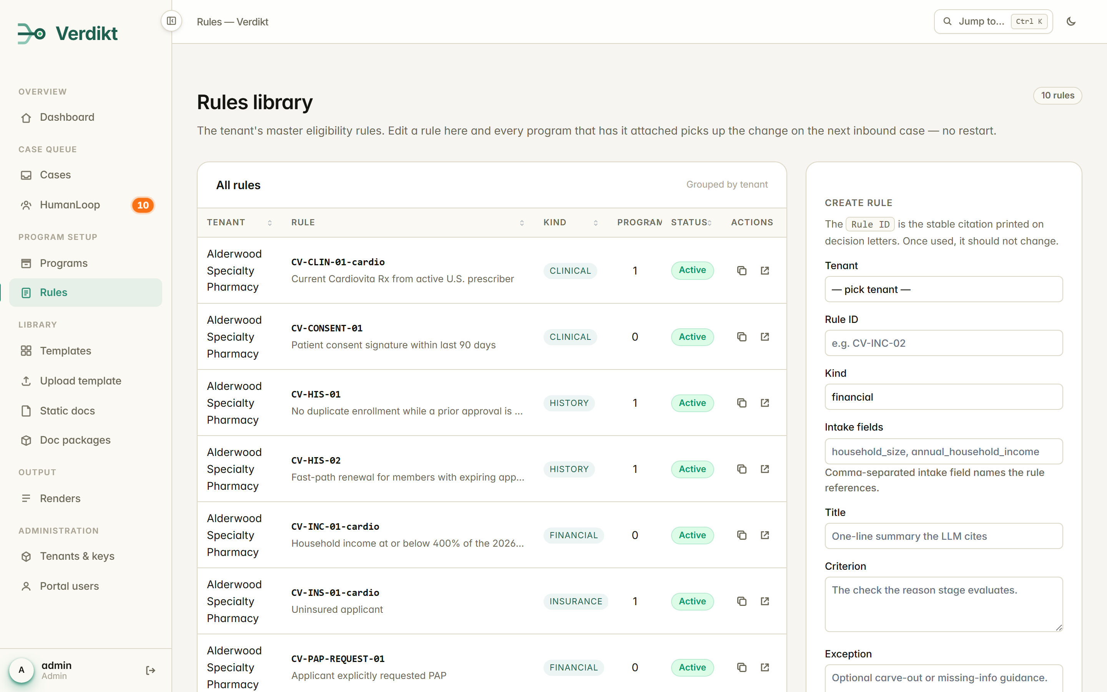Viewport: 1107px width, 692px height.
Task: Open Templates in the Library section
Action: coord(86,351)
